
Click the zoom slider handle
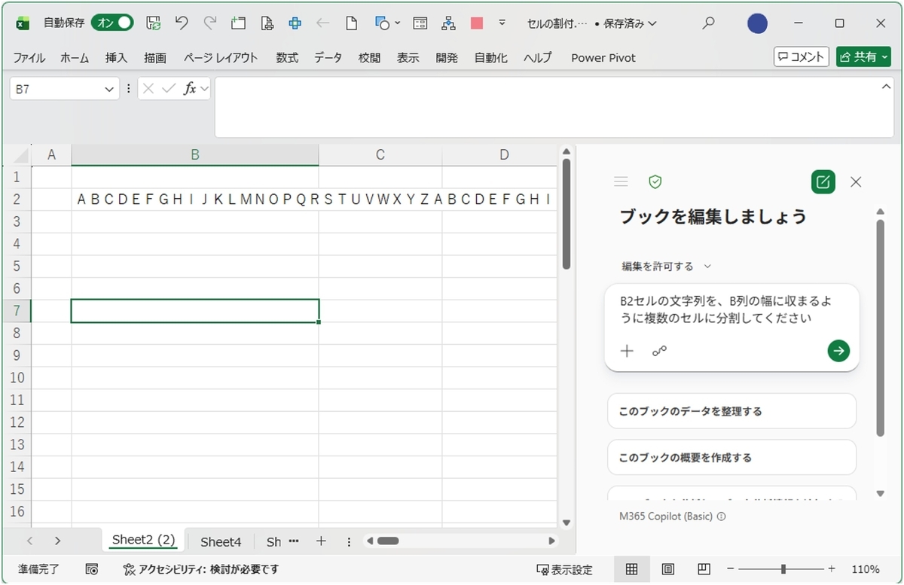pyautogui.click(x=783, y=569)
